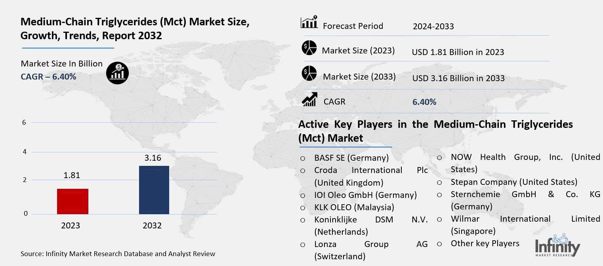603x266 pixels.
Task: Click the bullet next to BASF SE Germany
Action: [x=303, y=158]
